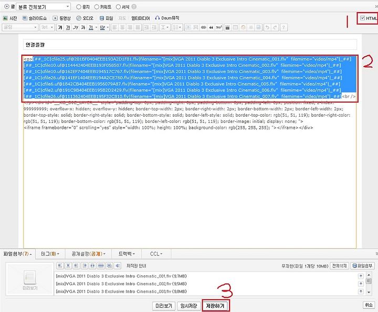This screenshot has width=378, height=312.
Task: Justify text alignment
Action: click(138, 27)
